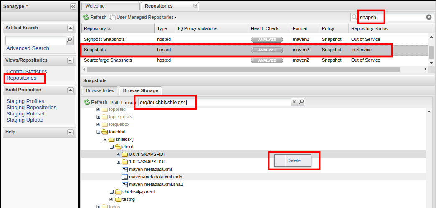This screenshot has width=436, height=208.
Task: Click the maven-metadata.xml.md5 file icon
Action: (125, 177)
